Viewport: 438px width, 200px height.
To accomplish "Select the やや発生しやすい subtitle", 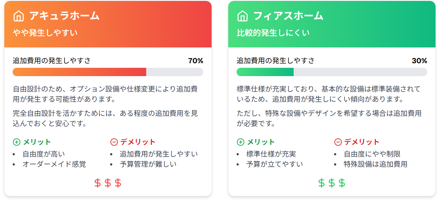I will coord(45,33).
